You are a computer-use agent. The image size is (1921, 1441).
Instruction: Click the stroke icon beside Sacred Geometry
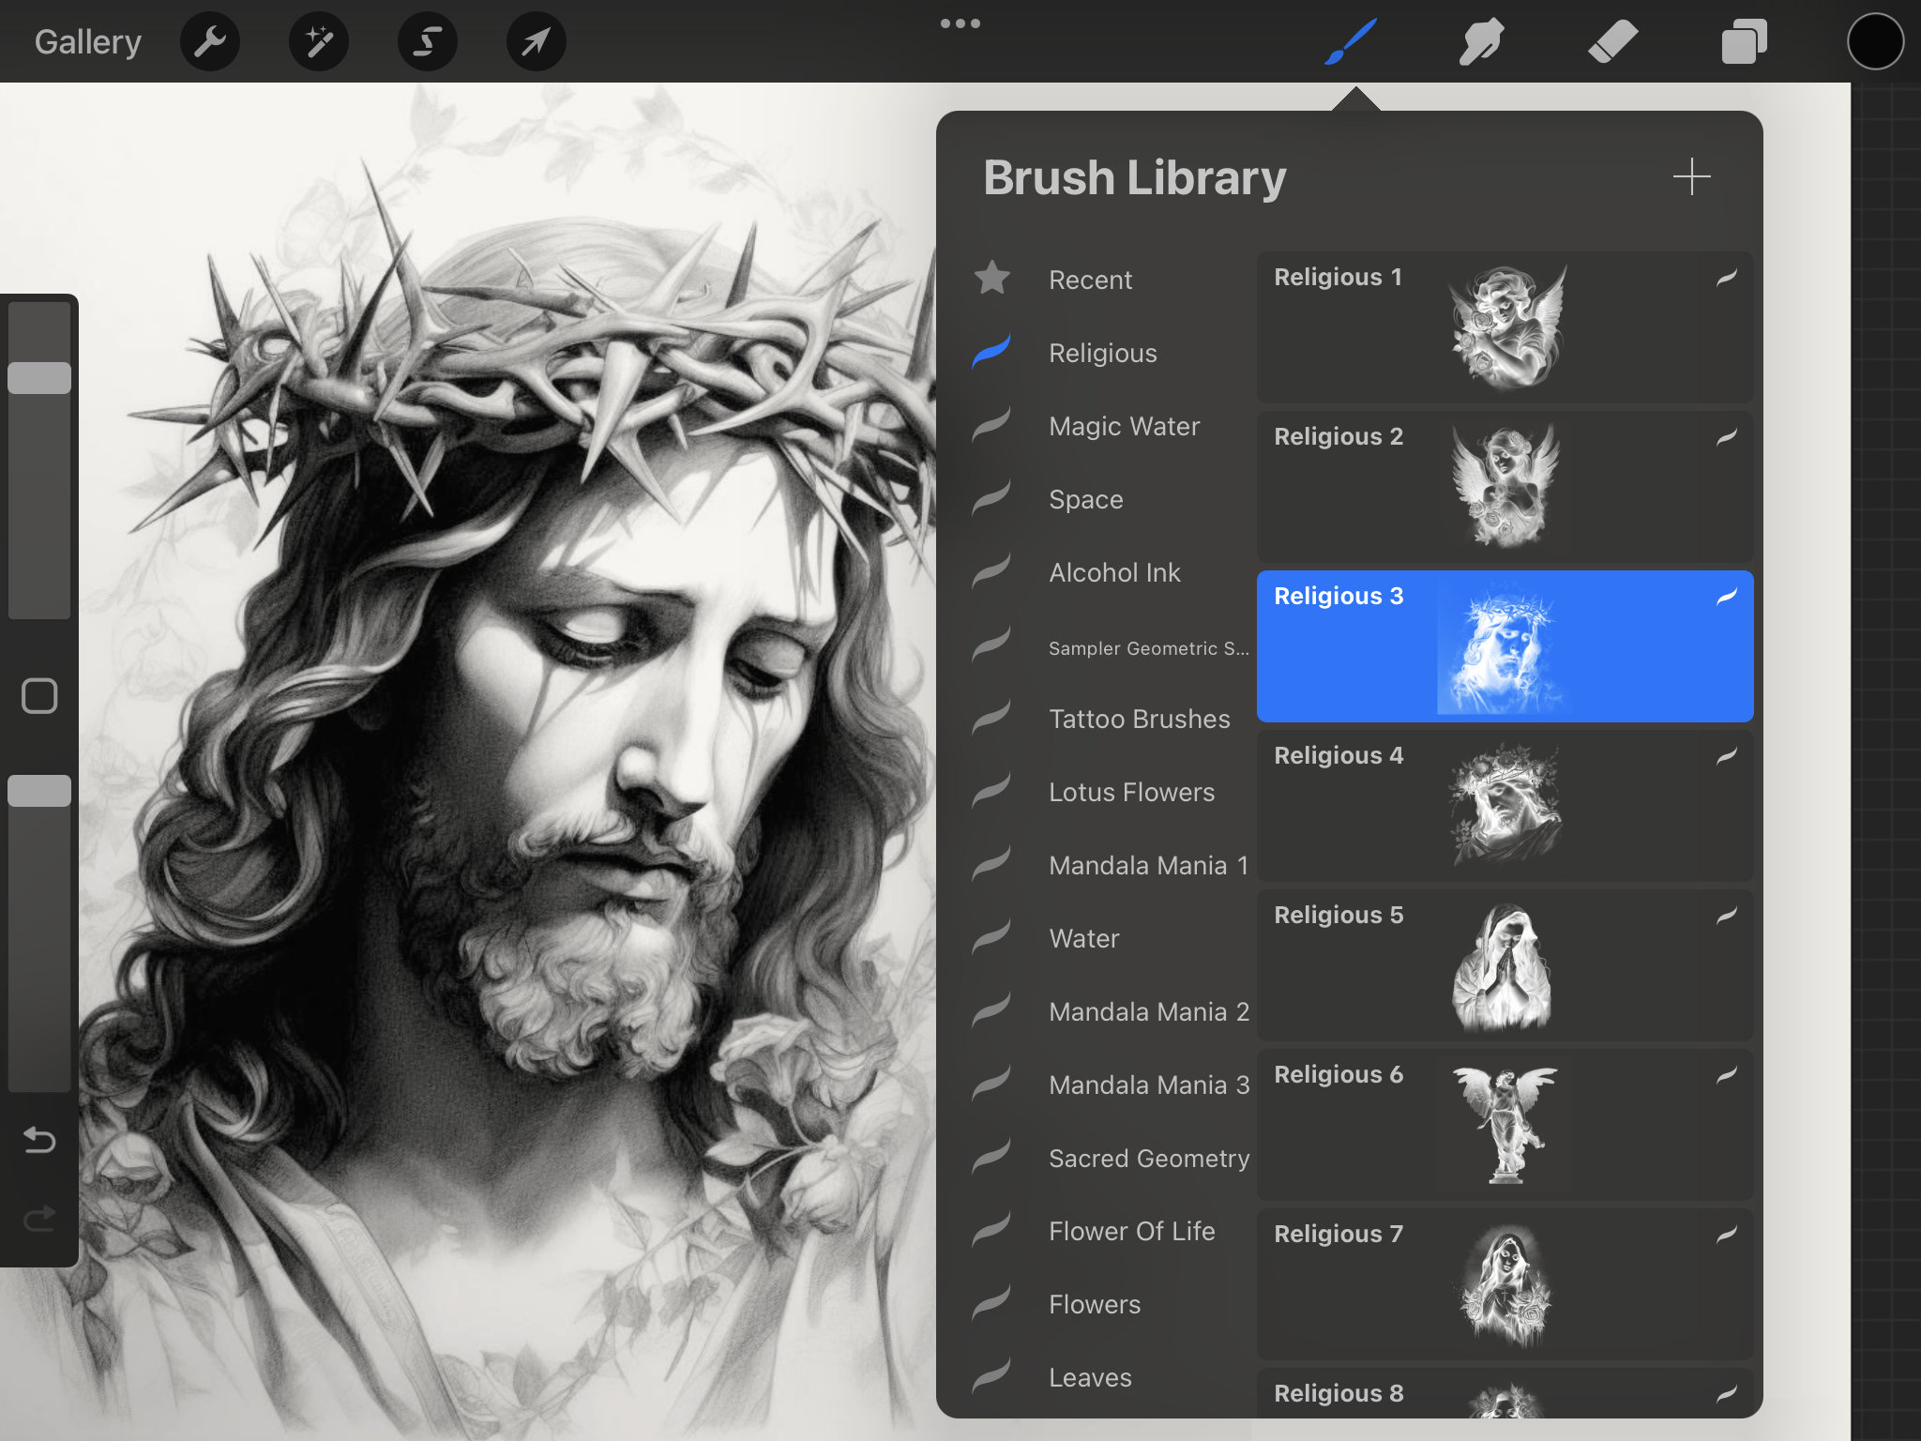991,1156
